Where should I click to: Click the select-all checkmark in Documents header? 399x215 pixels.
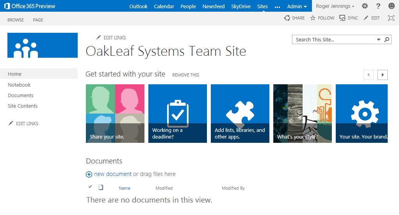[x=90, y=187]
